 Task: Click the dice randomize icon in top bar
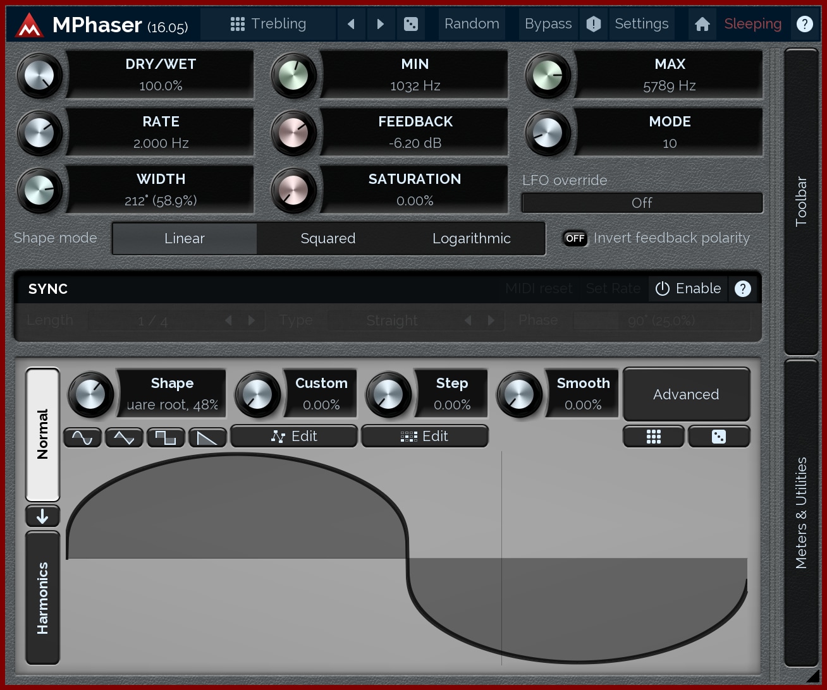pos(410,24)
